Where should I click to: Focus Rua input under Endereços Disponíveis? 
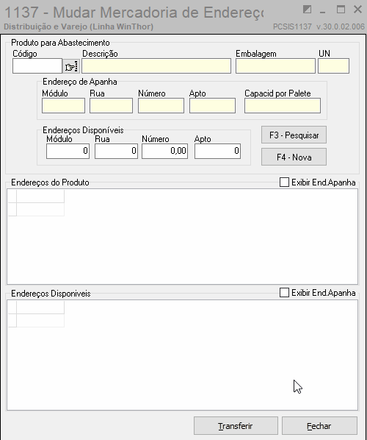click(x=116, y=151)
